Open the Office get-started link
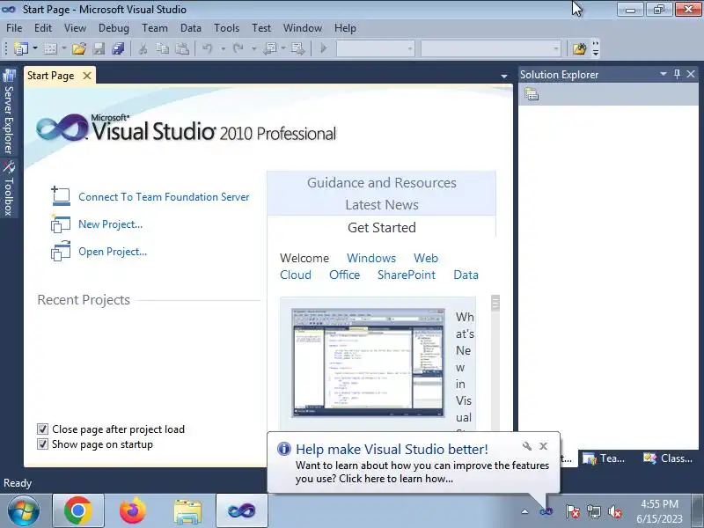Screen dimensions: 704x528 tap(344, 275)
